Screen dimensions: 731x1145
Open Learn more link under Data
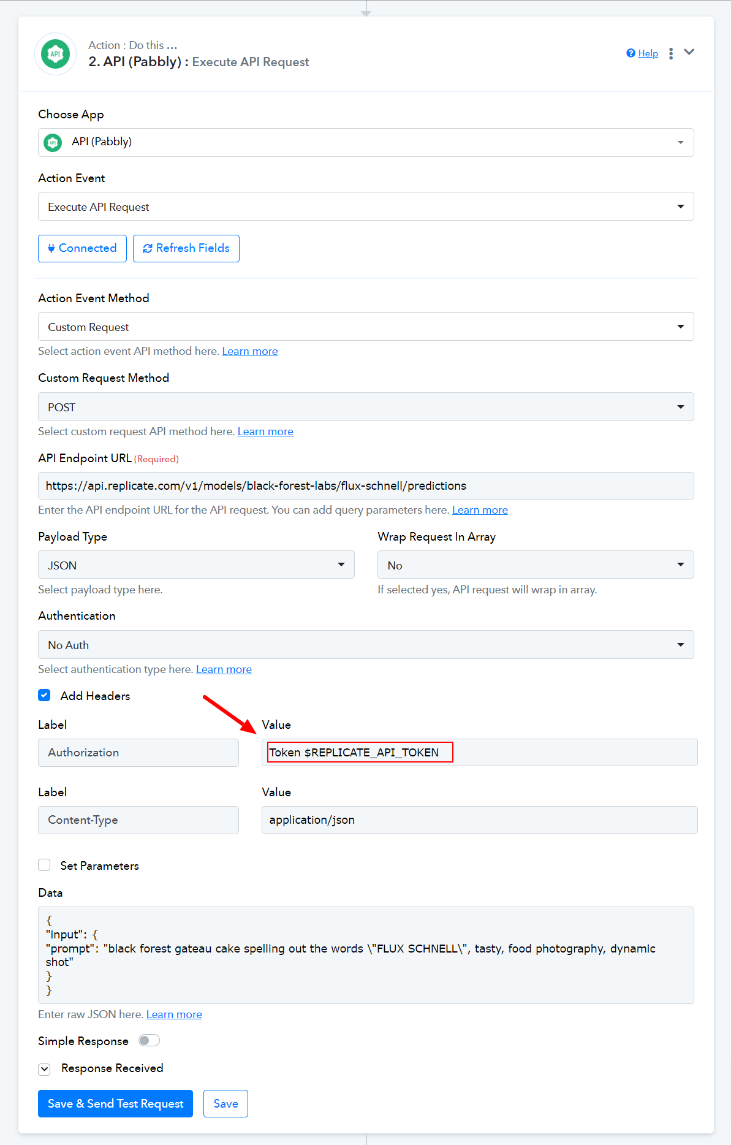click(x=174, y=1014)
